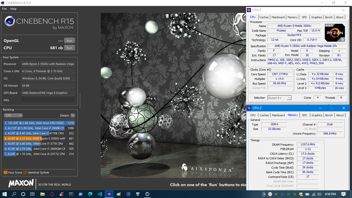Select Ryzen 5 3500U ranking entry

tap(39, 138)
